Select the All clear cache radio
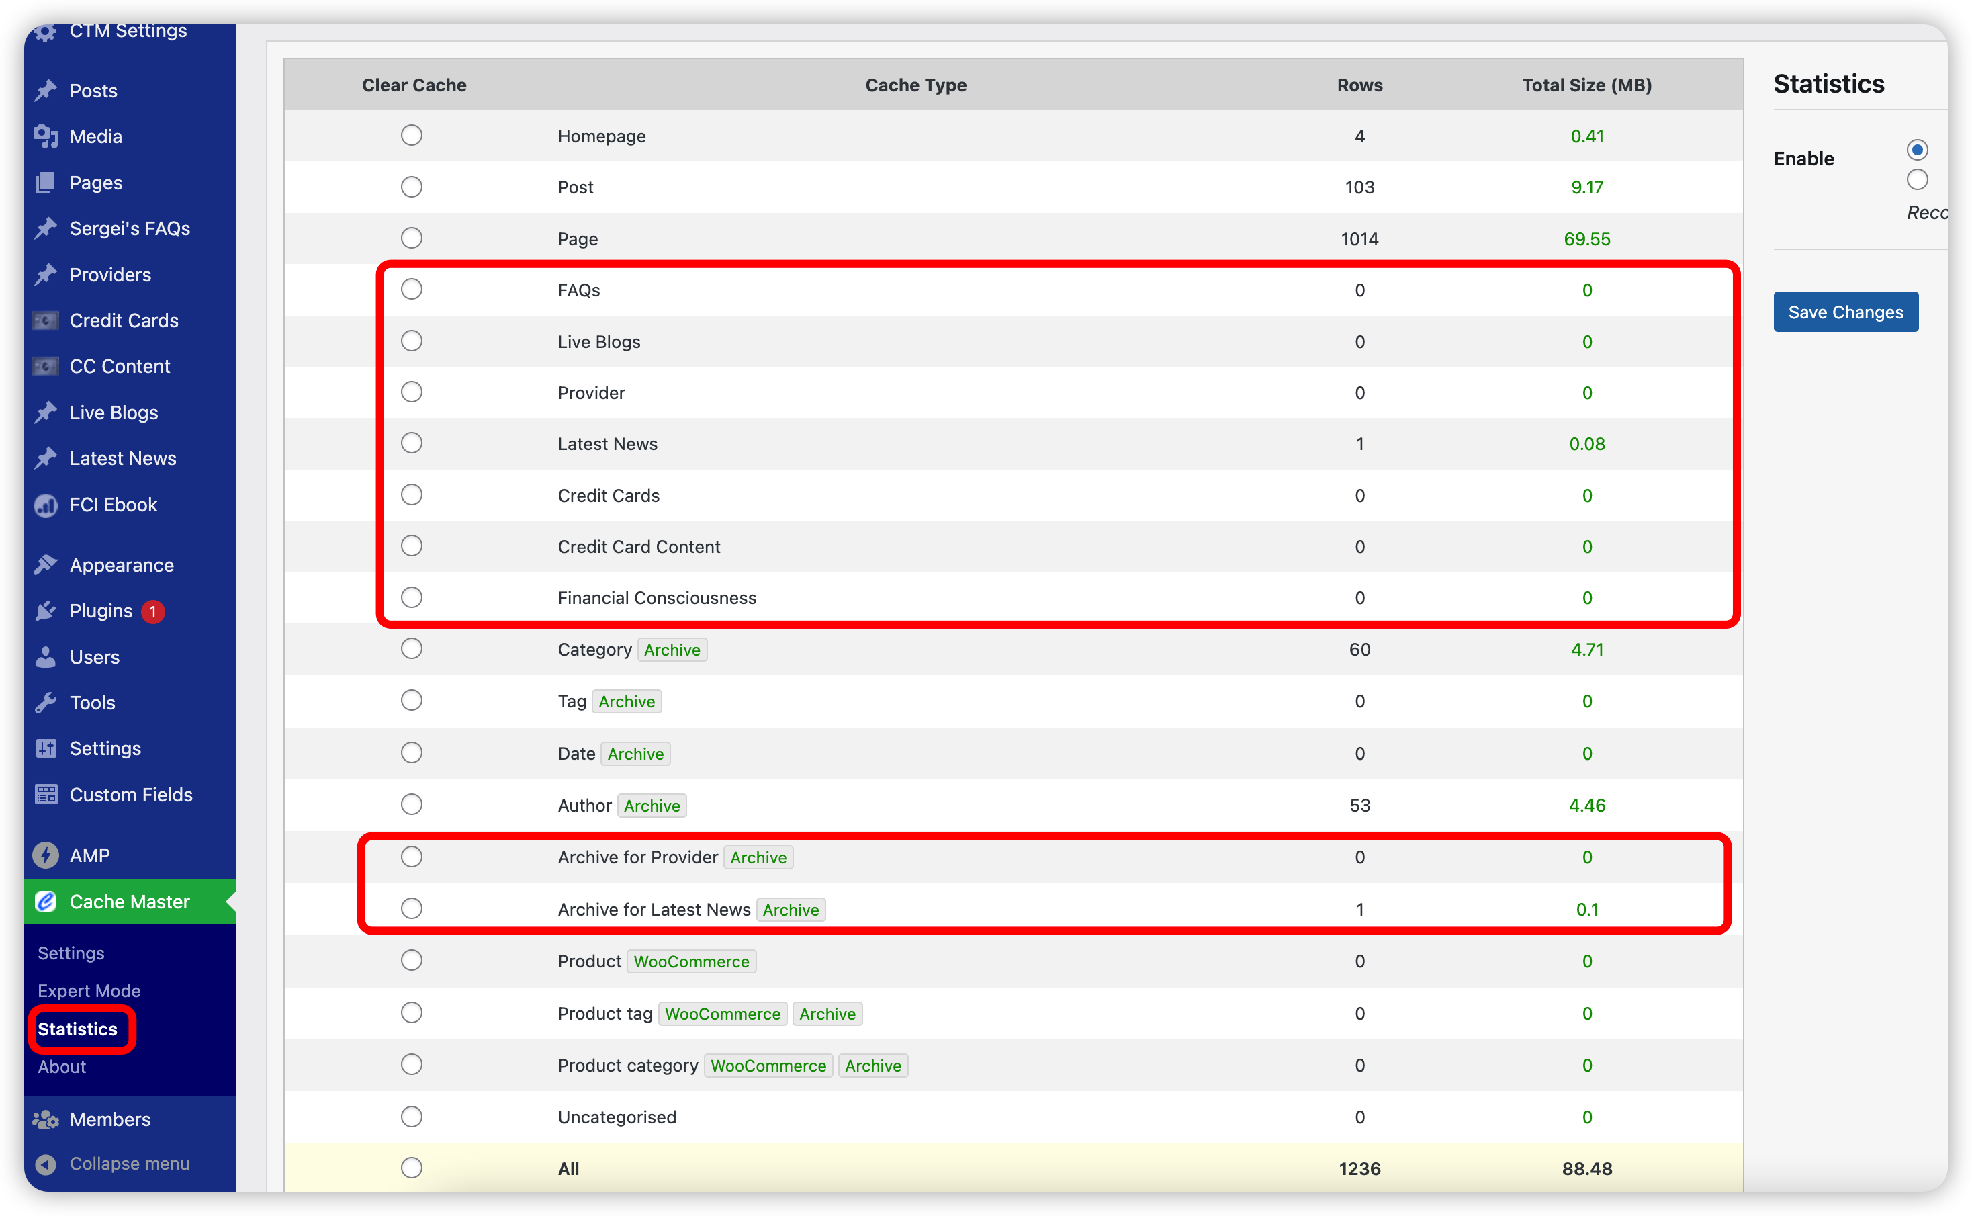 pyautogui.click(x=412, y=1168)
